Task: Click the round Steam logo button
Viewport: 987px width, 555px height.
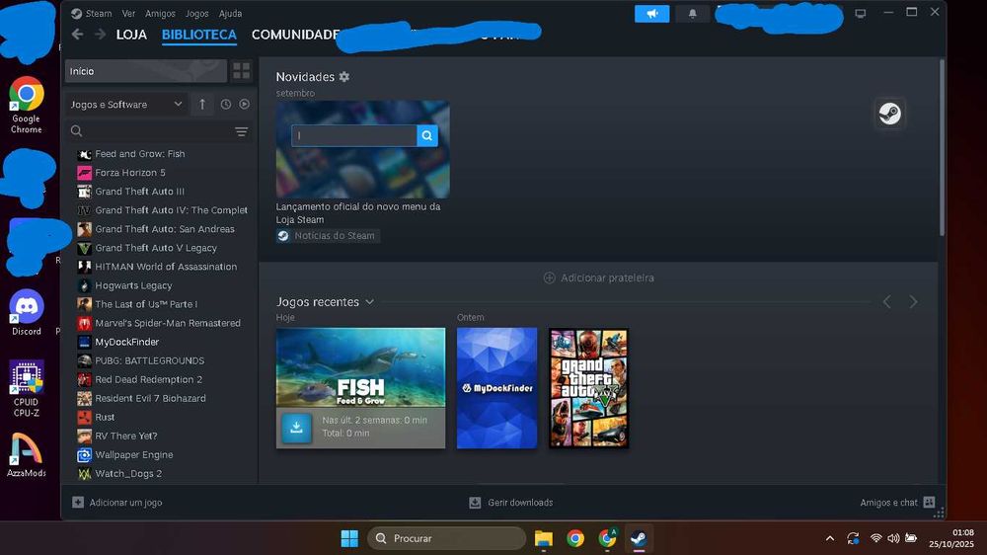Action: click(889, 114)
